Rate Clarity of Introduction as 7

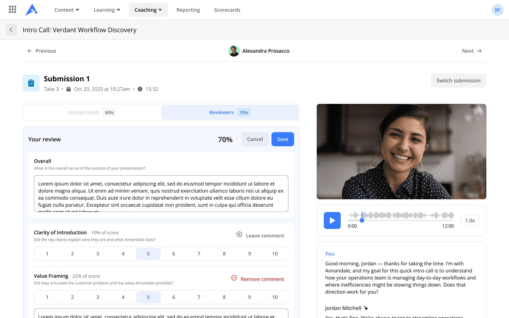[x=199, y=254]
